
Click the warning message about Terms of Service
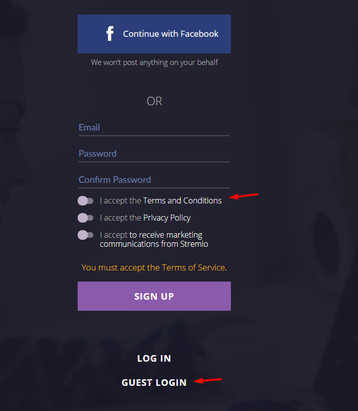coord(154,267)
